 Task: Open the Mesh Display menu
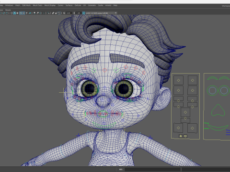point(50,5)
